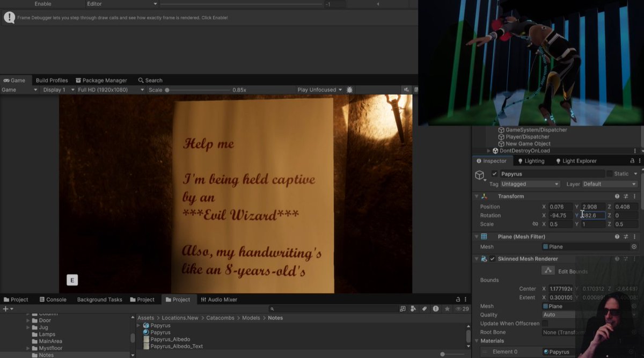Image resolution: width=644 pixels, height=358 pixels.
Task: Click the mute audio icon in Game toolbar
Action: tap(407, 90)
